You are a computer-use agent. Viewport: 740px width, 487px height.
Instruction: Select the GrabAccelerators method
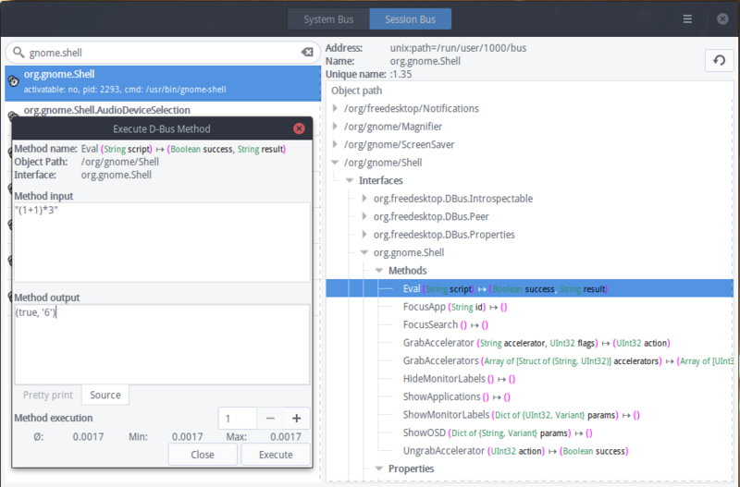click(568, 360)
